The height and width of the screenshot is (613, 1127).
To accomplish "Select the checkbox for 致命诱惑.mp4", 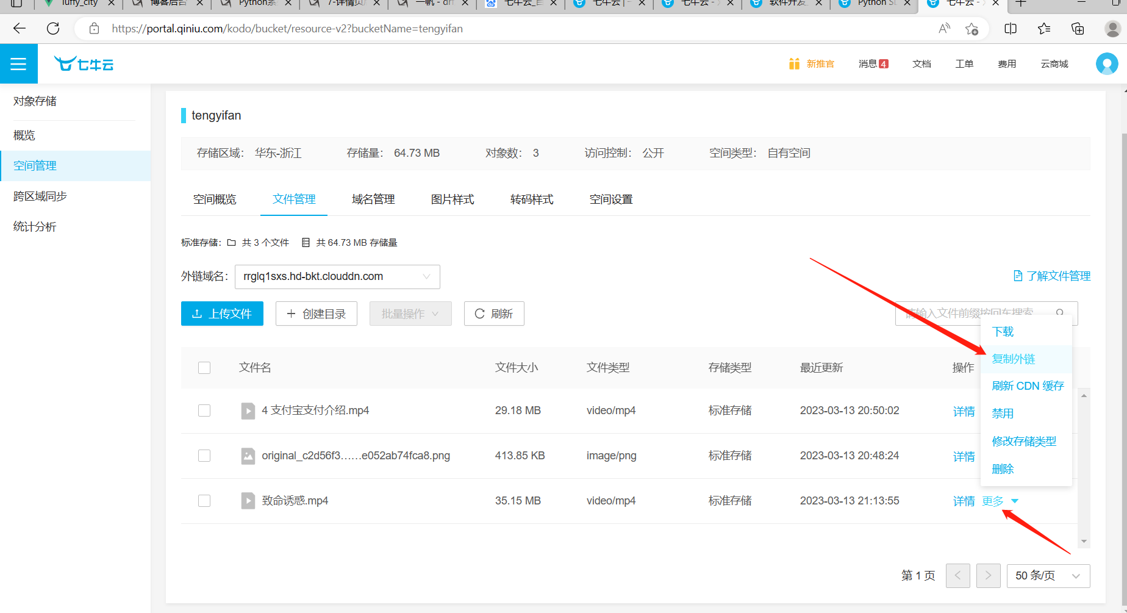I will point(204,501).
